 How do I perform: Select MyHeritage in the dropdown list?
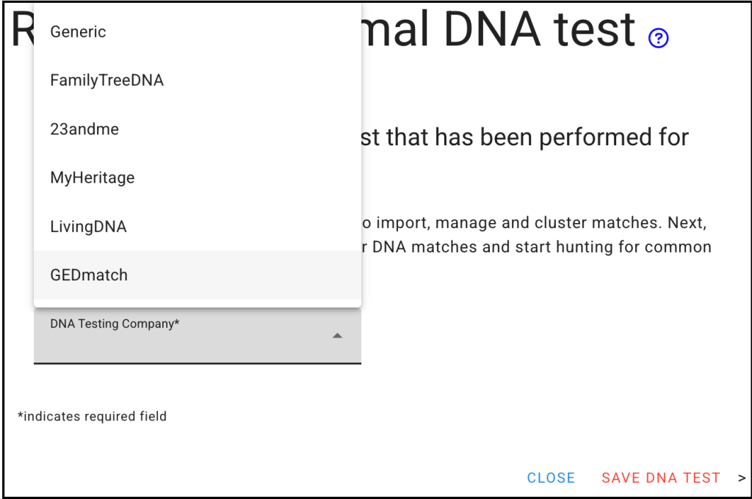pyautogui.click(x=92, y=178)
